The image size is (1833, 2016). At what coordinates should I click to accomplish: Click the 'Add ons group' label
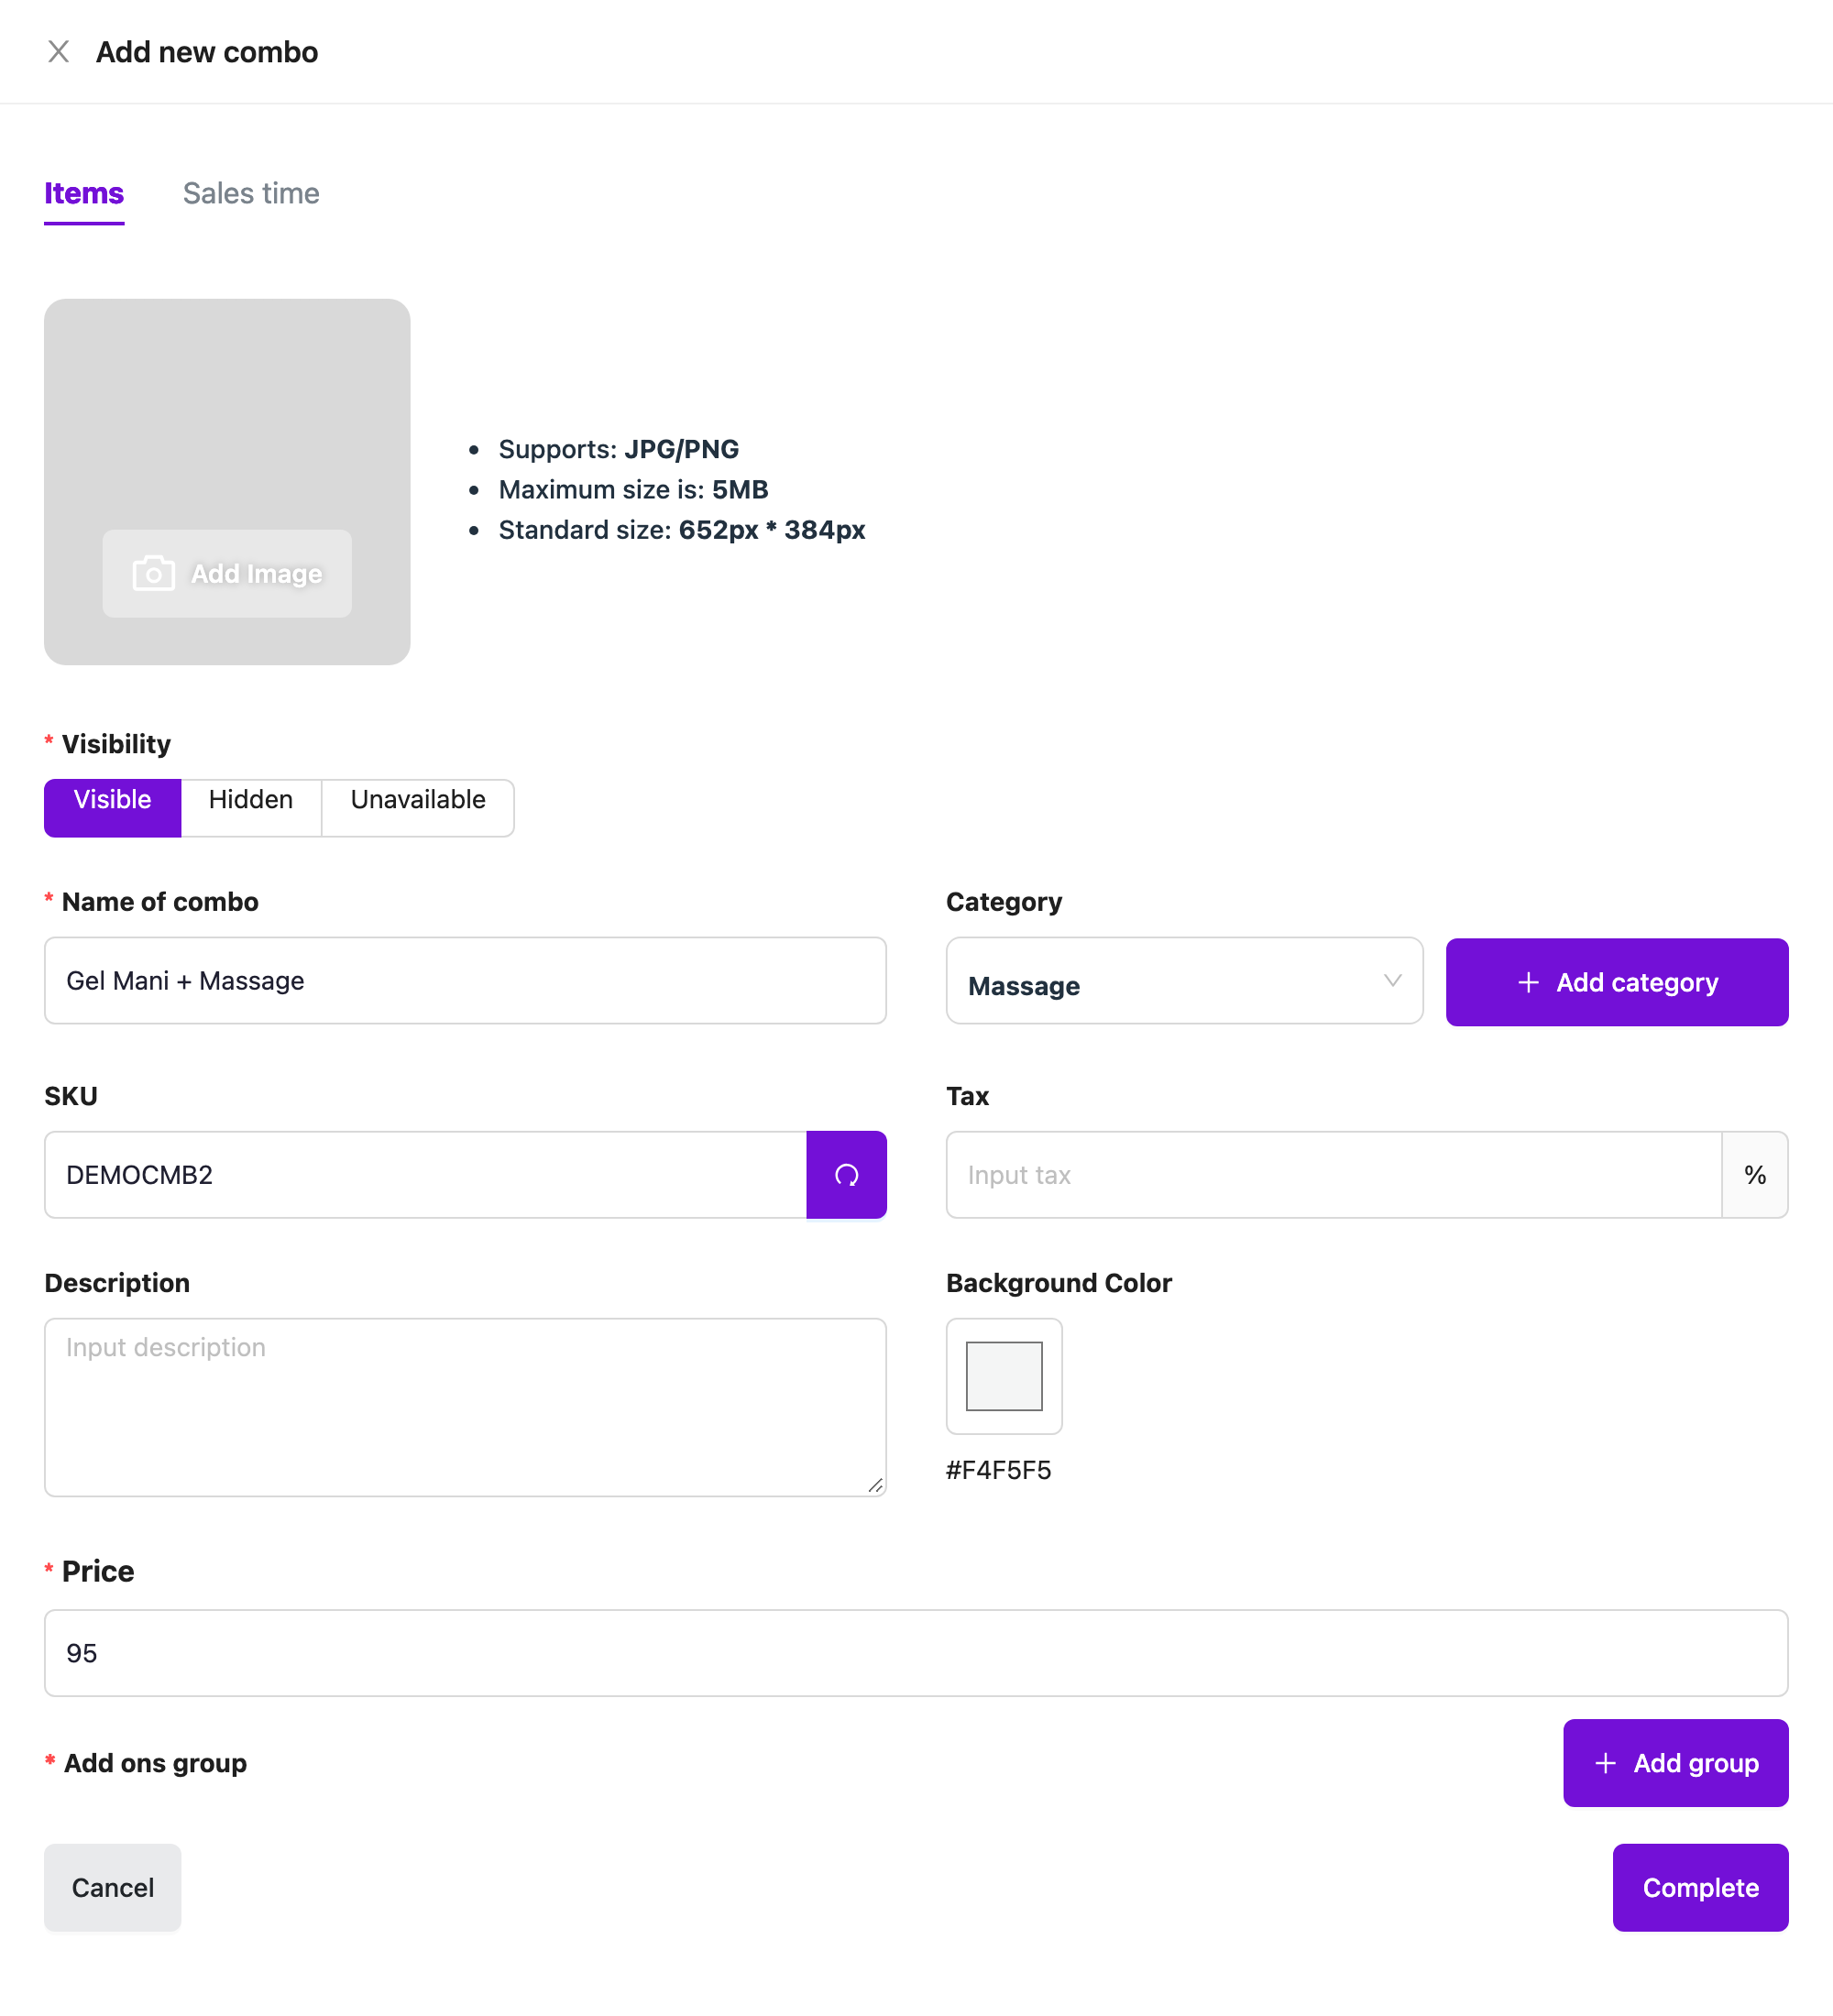click(x=155, y=1763)
